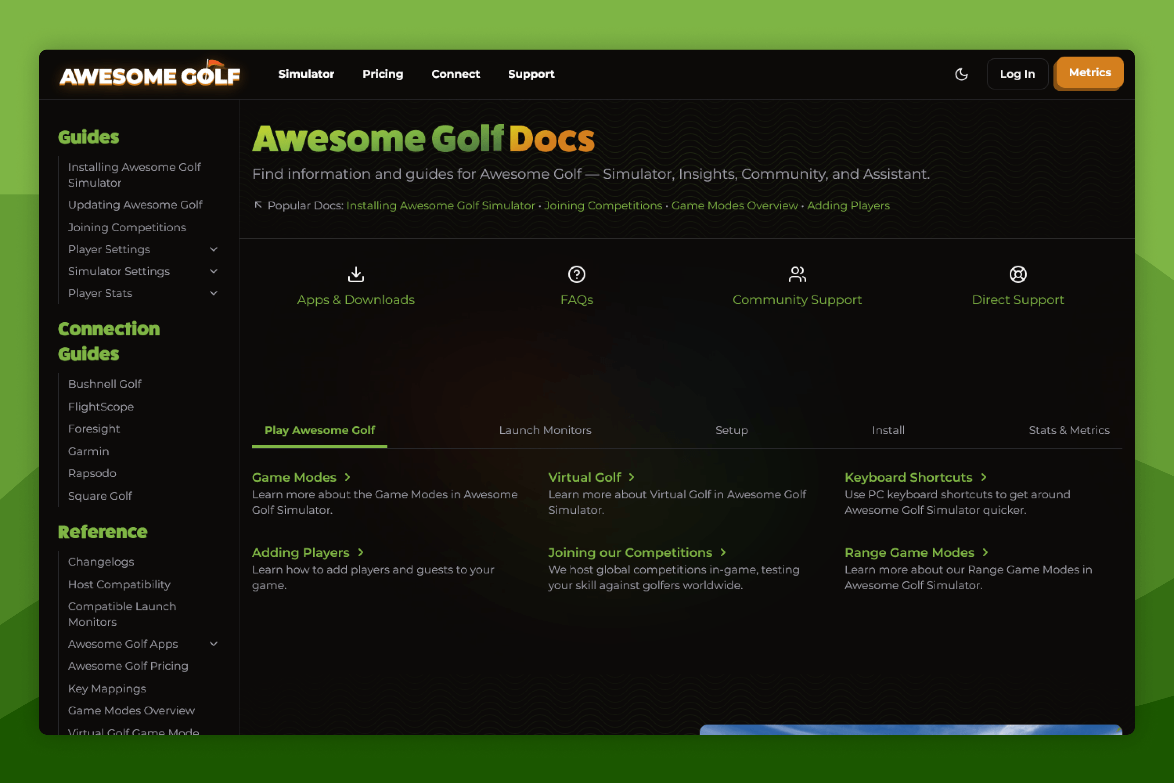1174x783 pixels.
Task: Open the Pricing menu item
Action: (382, 74)
